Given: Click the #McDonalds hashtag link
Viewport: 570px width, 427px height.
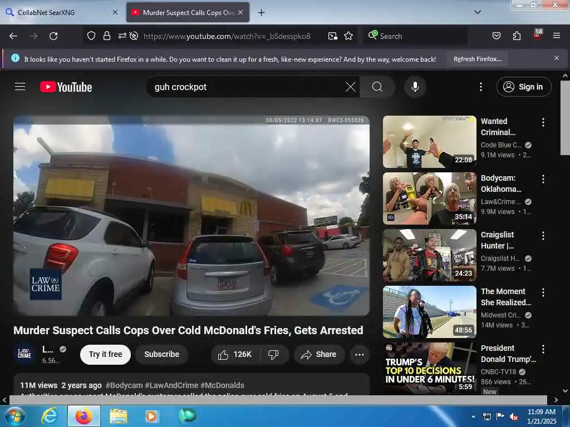Looking at the screenshot, I should (222, 385).
